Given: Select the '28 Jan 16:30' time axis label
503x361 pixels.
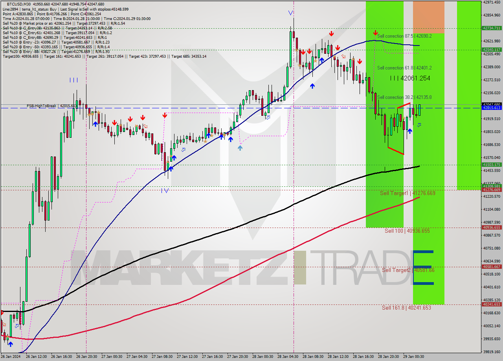Looking at the screenshot, I should (363, 357).
